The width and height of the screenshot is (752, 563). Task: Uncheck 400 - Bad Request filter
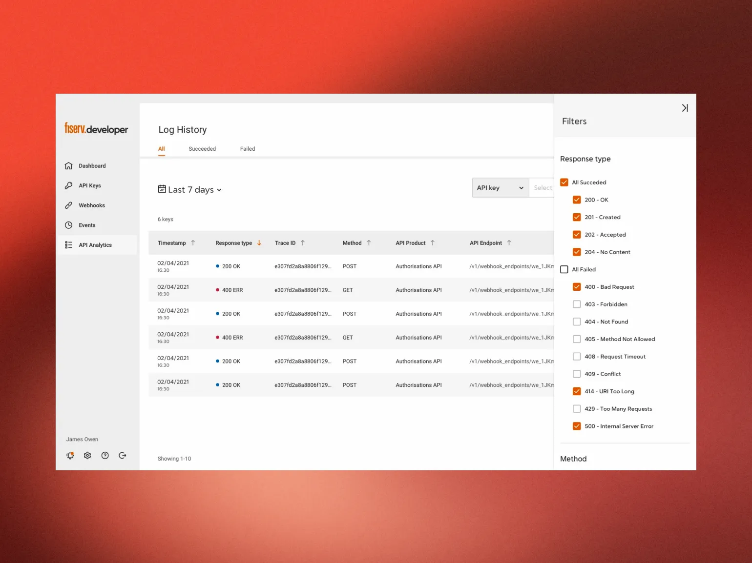(577, 287)
